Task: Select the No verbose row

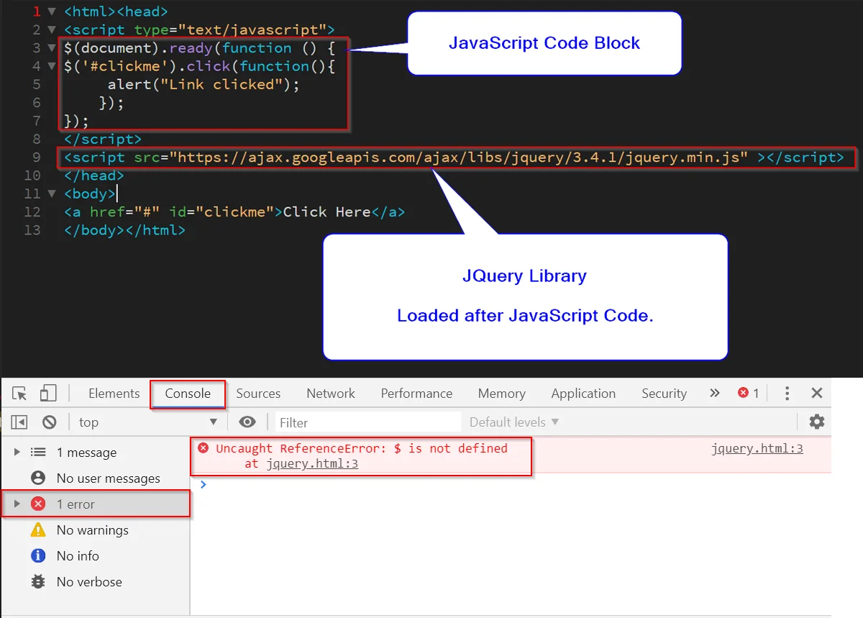Action: 95,582
